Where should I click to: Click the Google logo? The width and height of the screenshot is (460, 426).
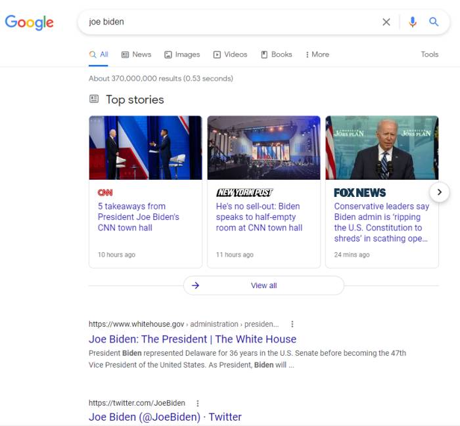[30, 22]
